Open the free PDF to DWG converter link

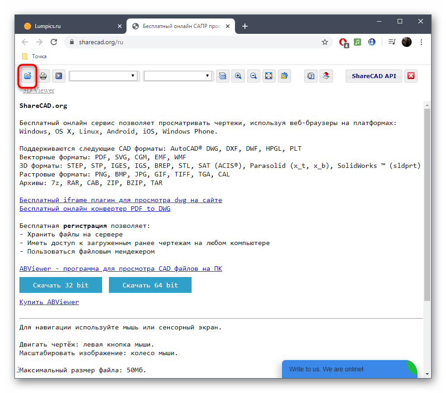point(95,208)
